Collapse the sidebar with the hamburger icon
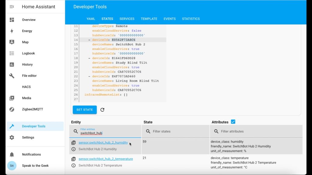This screenshot has width=312, height=175. click(x=12, y=7)
